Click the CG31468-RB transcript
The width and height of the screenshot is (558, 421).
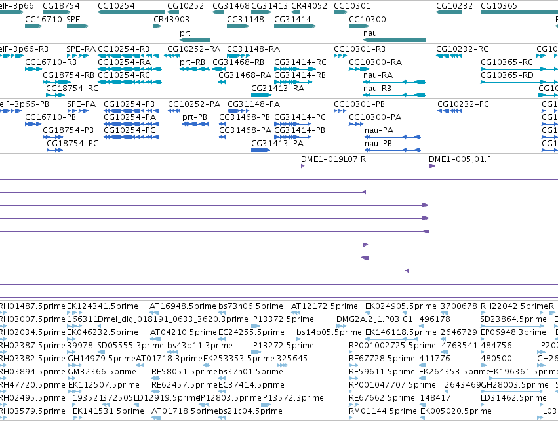219,69
